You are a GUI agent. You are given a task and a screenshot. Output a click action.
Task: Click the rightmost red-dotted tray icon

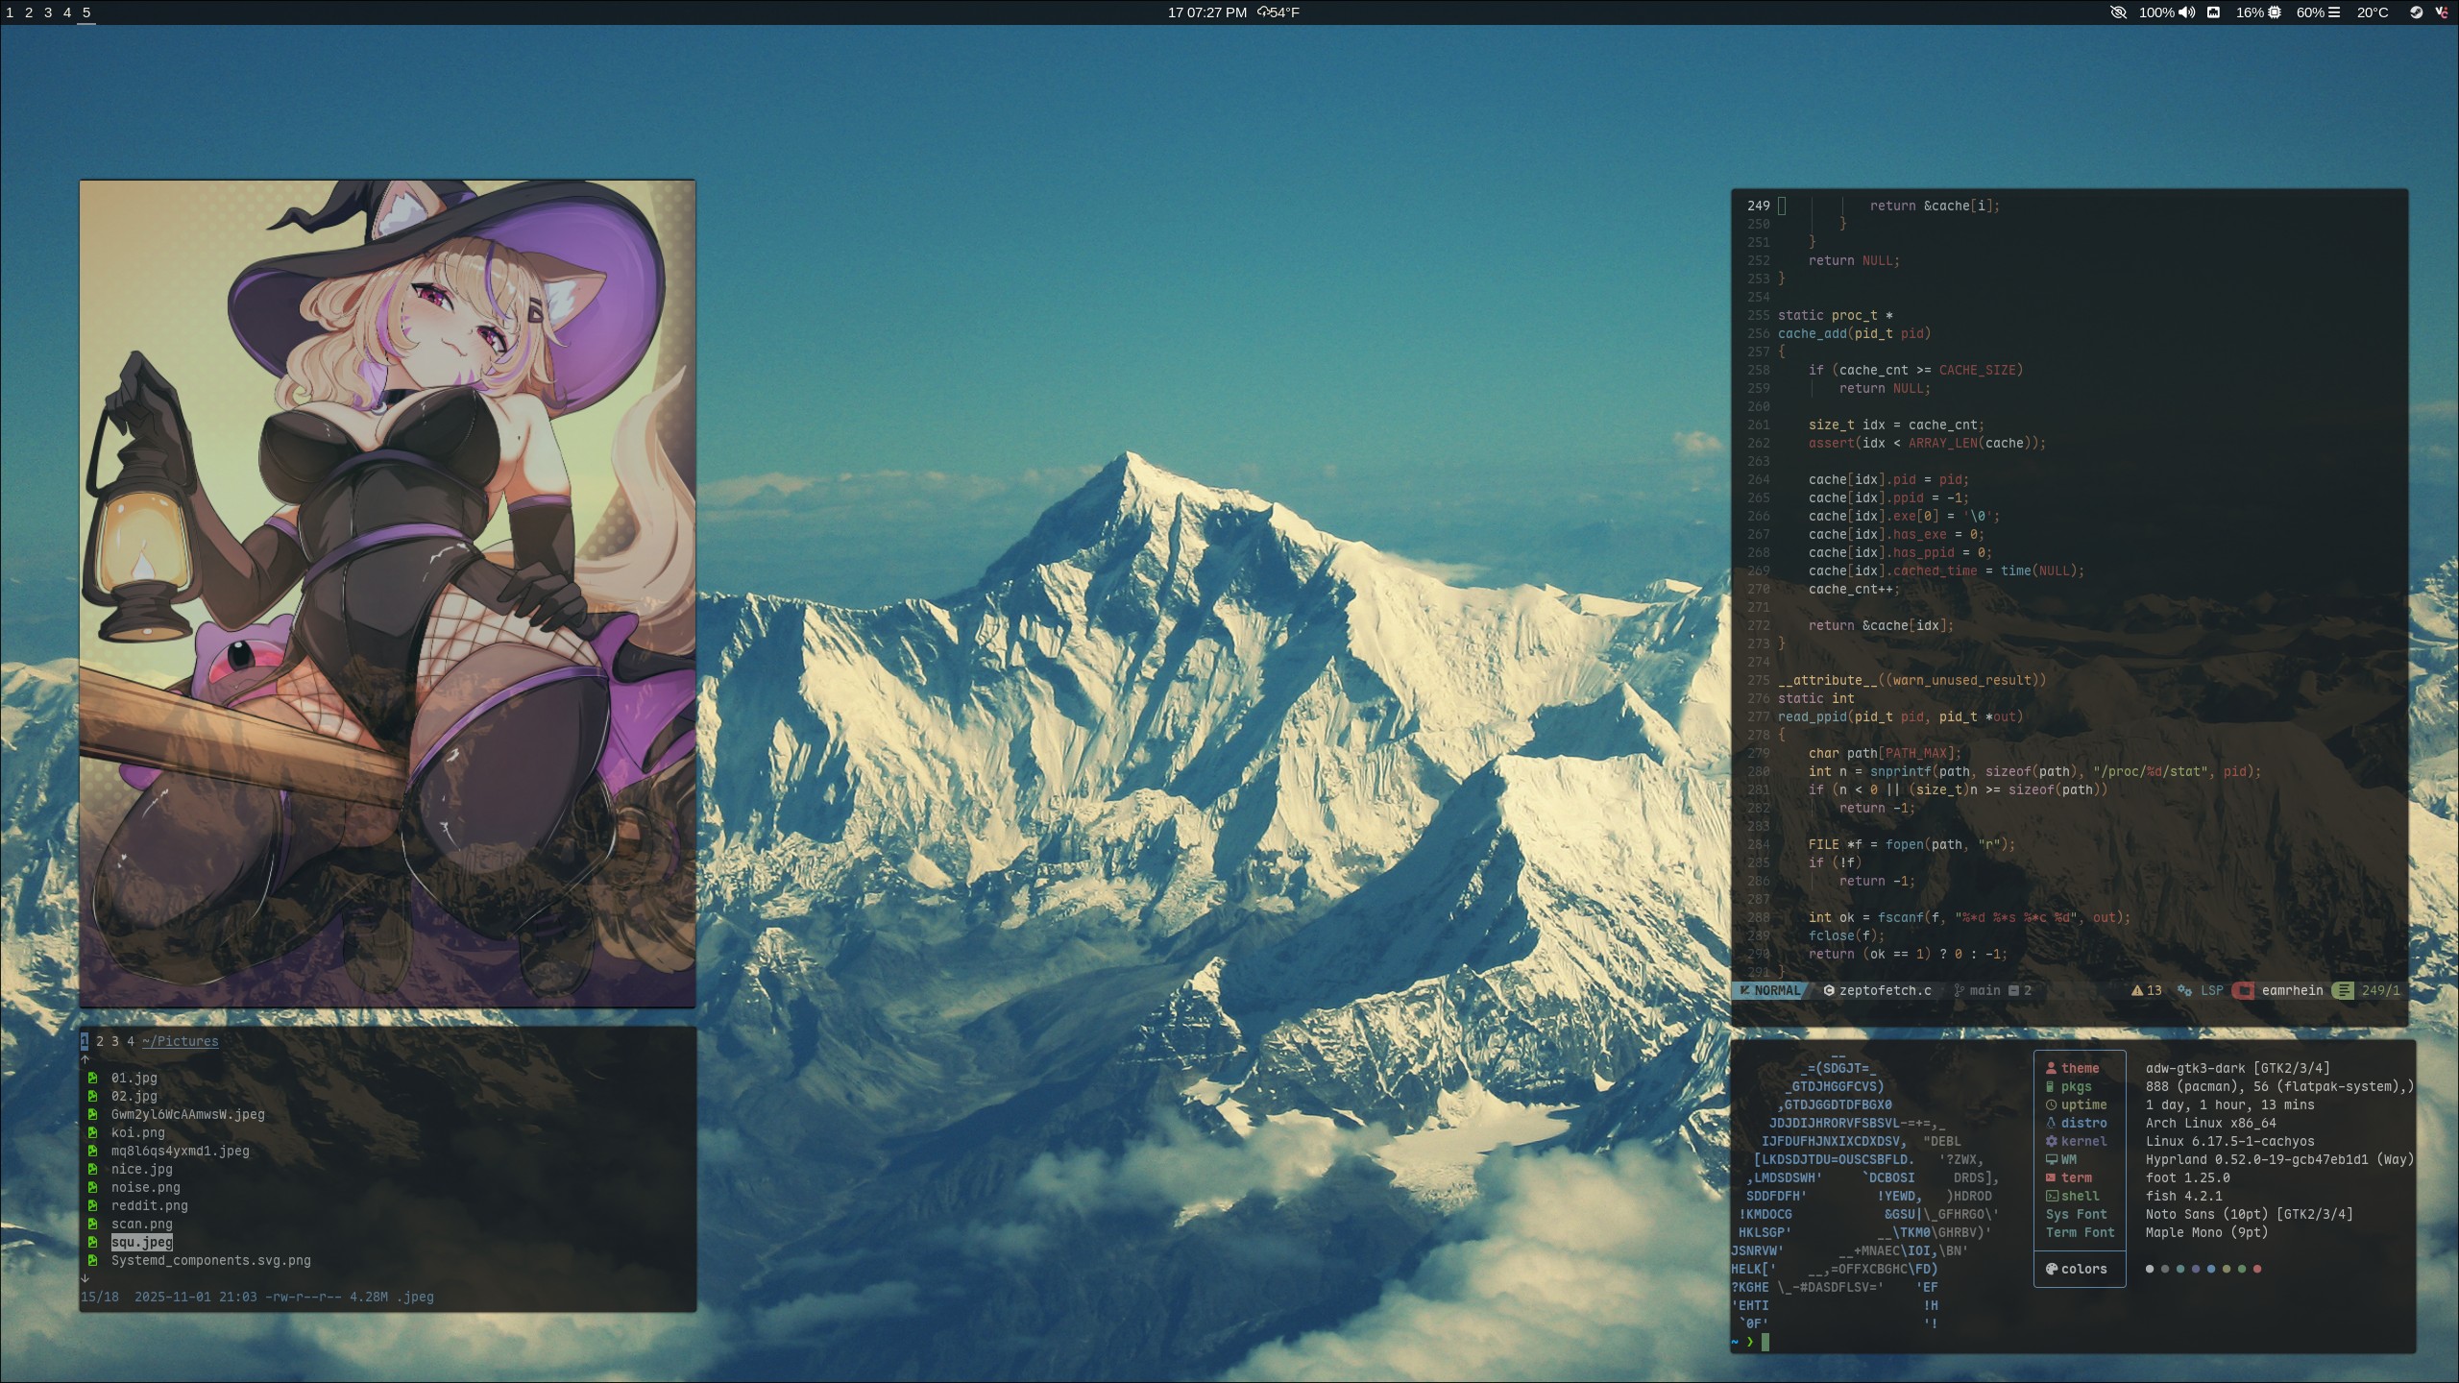tap(2441, 12)
